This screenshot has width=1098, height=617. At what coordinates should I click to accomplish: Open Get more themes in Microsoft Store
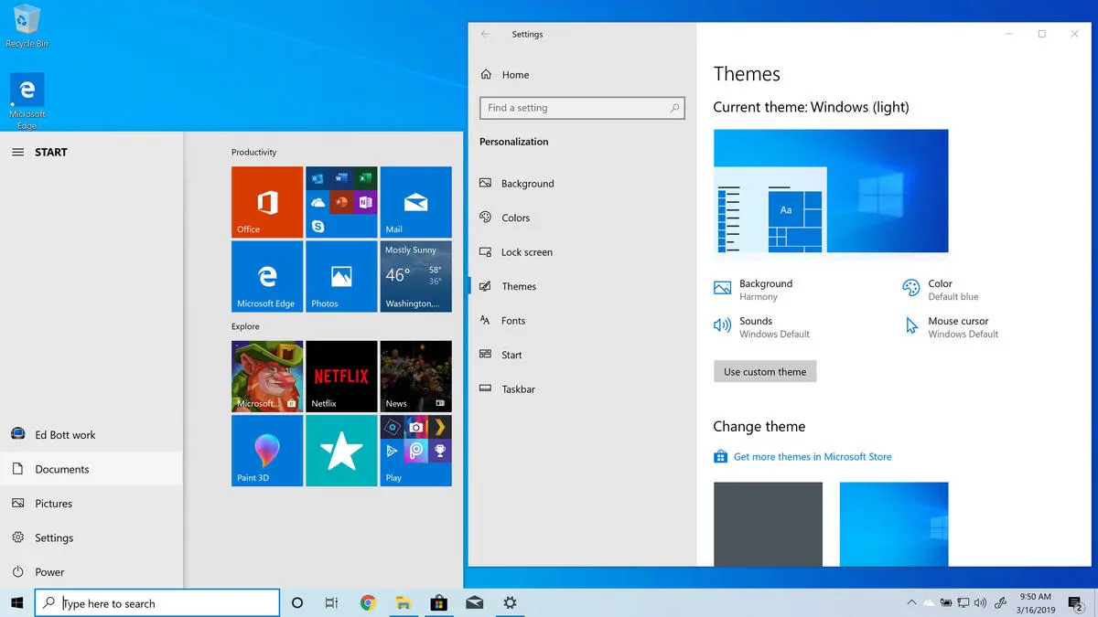(x=802, y=456)
